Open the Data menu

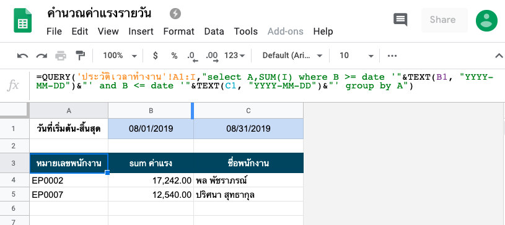tap(214, 32)
